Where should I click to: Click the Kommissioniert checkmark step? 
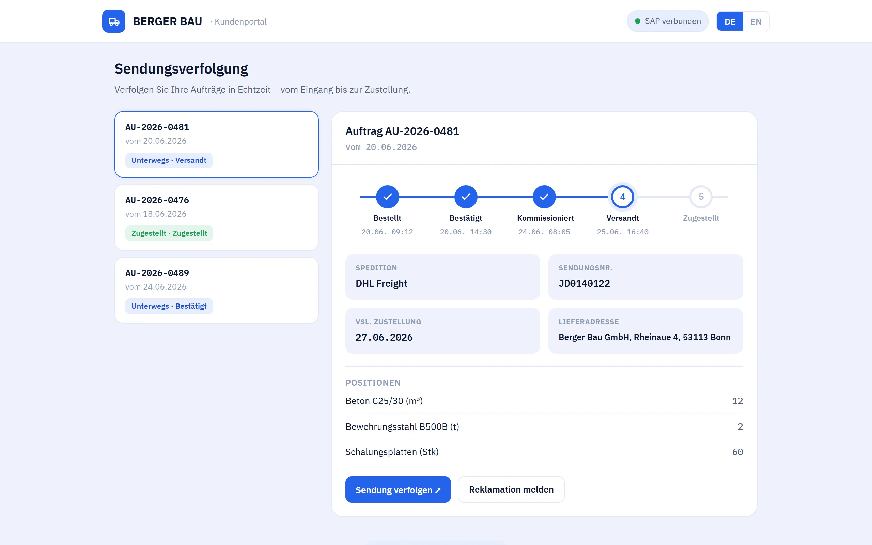click(544, 197)
